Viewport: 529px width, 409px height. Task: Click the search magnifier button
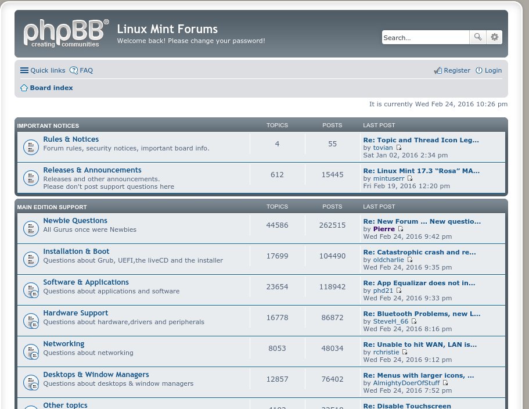pyautogui.click(x=478, y=37)
